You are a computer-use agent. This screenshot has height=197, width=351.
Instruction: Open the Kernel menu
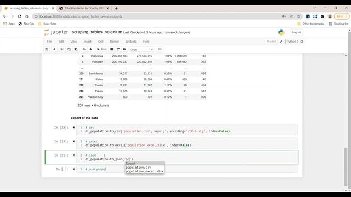[x=115, y=42]
